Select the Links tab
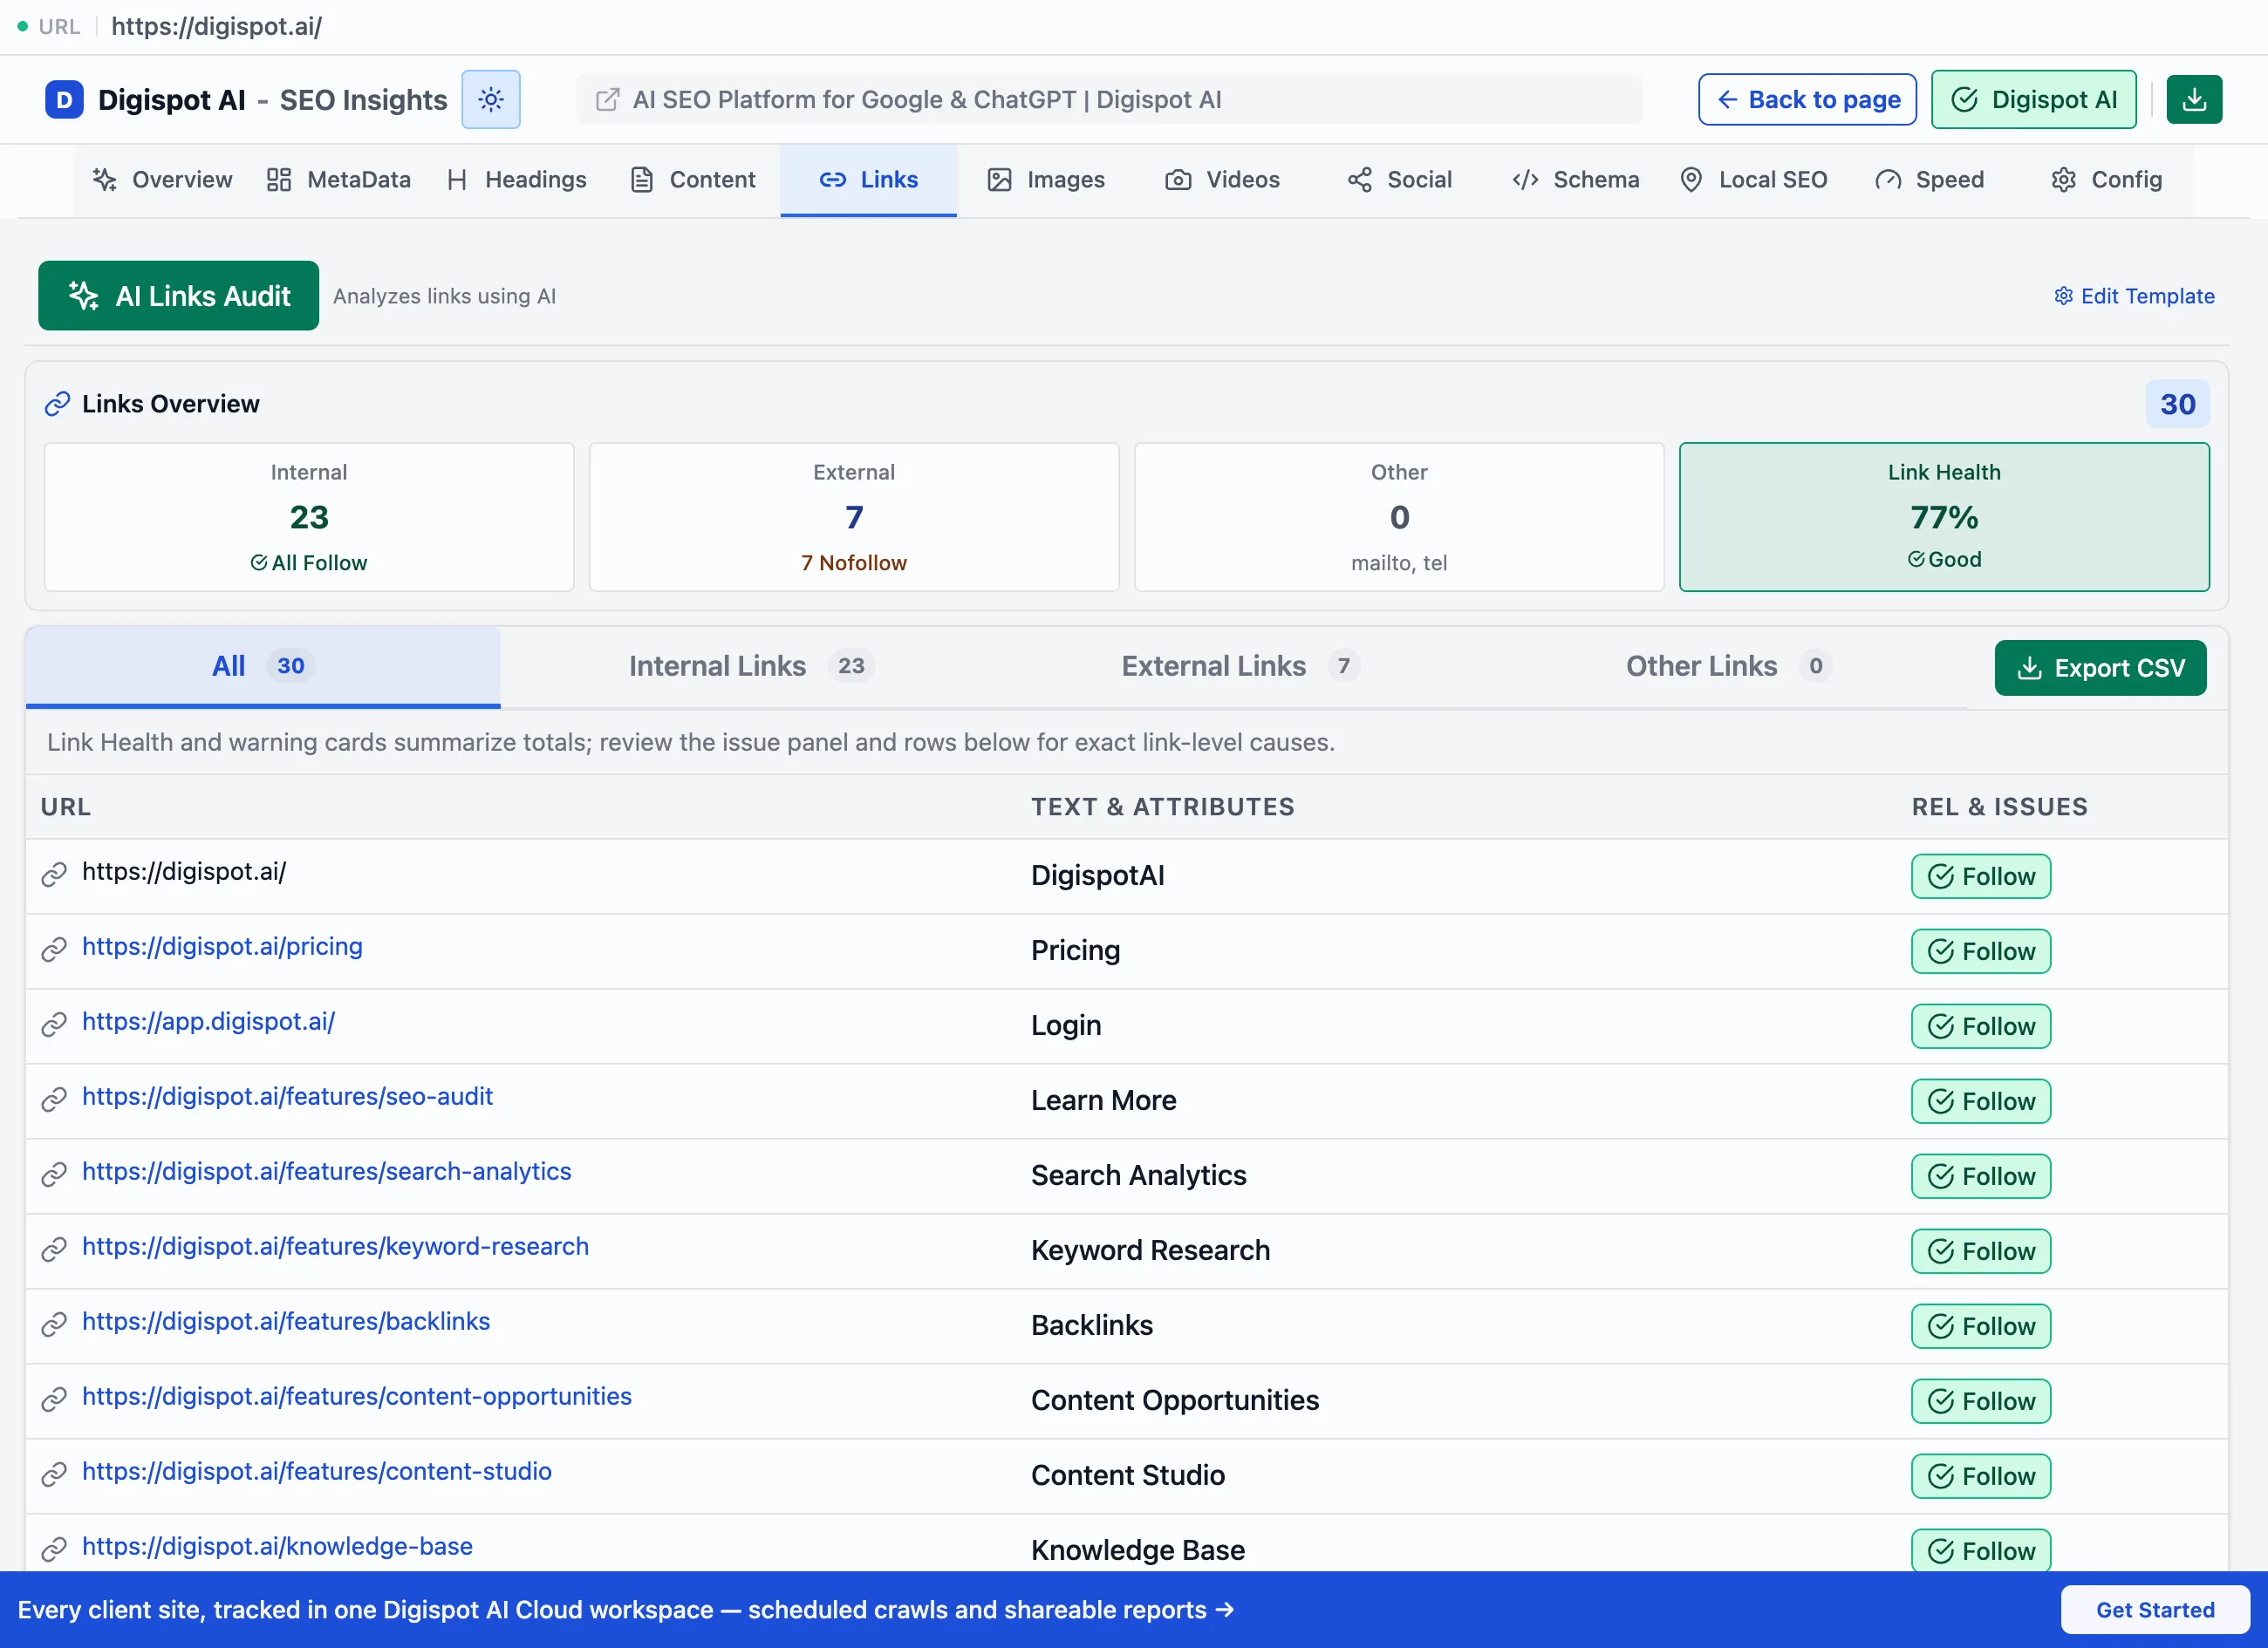This screenshot has width=2268, height=1648. (868, 180)
